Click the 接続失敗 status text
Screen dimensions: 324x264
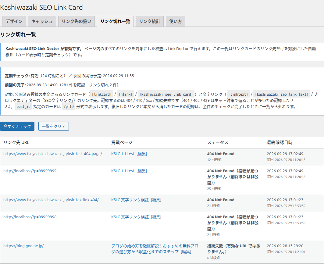point(234,249)
